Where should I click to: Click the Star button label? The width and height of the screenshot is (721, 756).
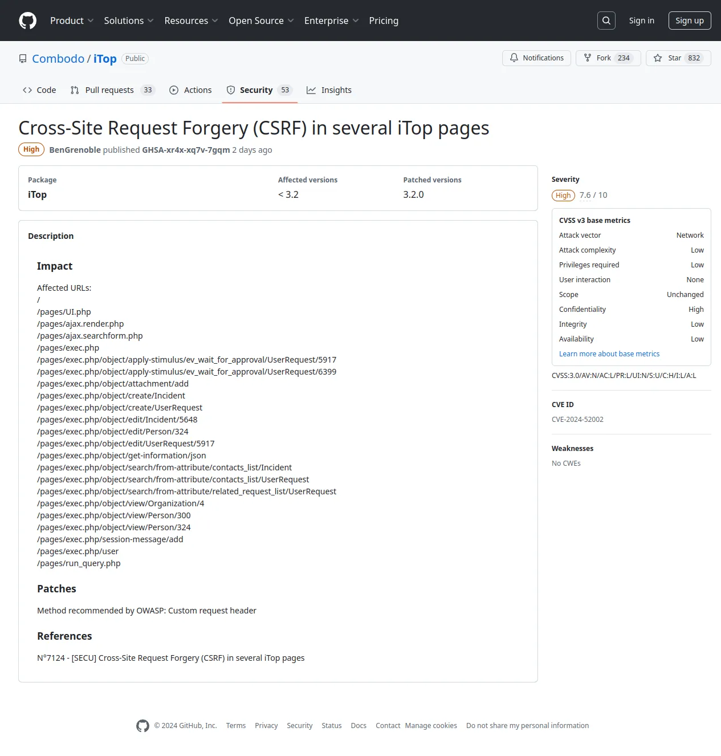674,58
